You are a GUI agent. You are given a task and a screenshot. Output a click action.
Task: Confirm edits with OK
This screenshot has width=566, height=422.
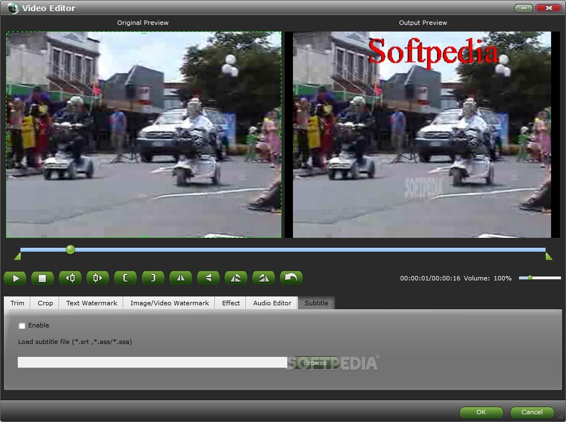click(481, 412)
